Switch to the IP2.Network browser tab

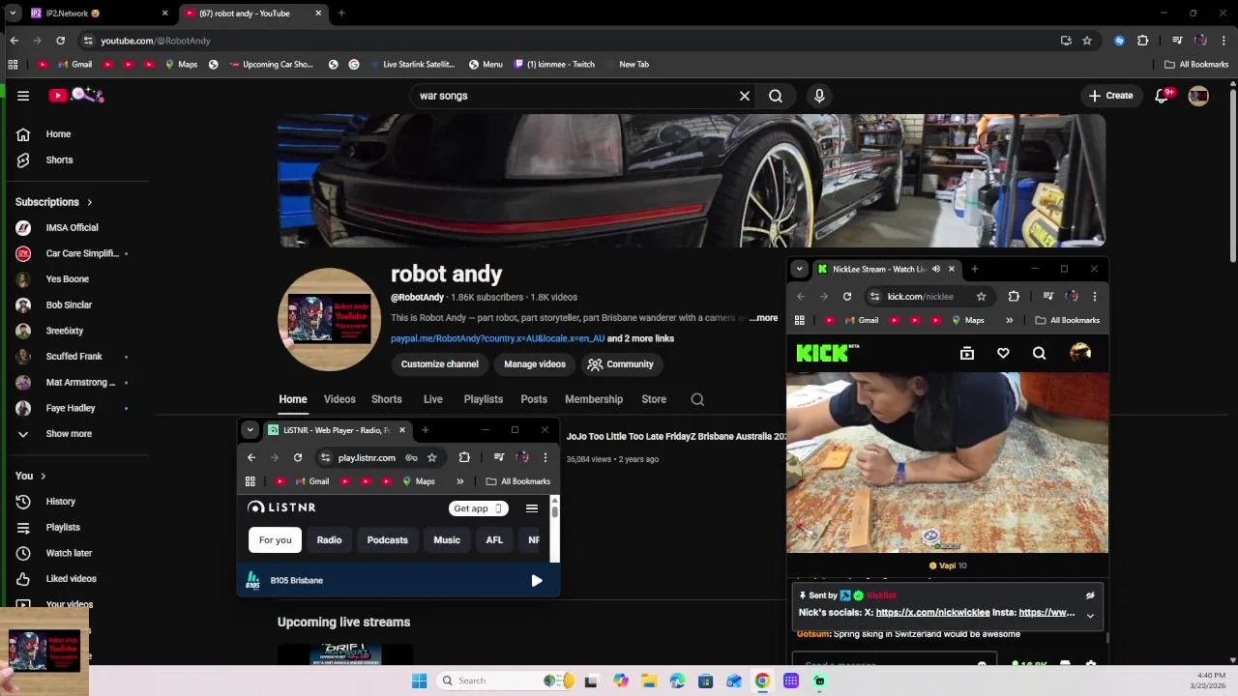97,14
